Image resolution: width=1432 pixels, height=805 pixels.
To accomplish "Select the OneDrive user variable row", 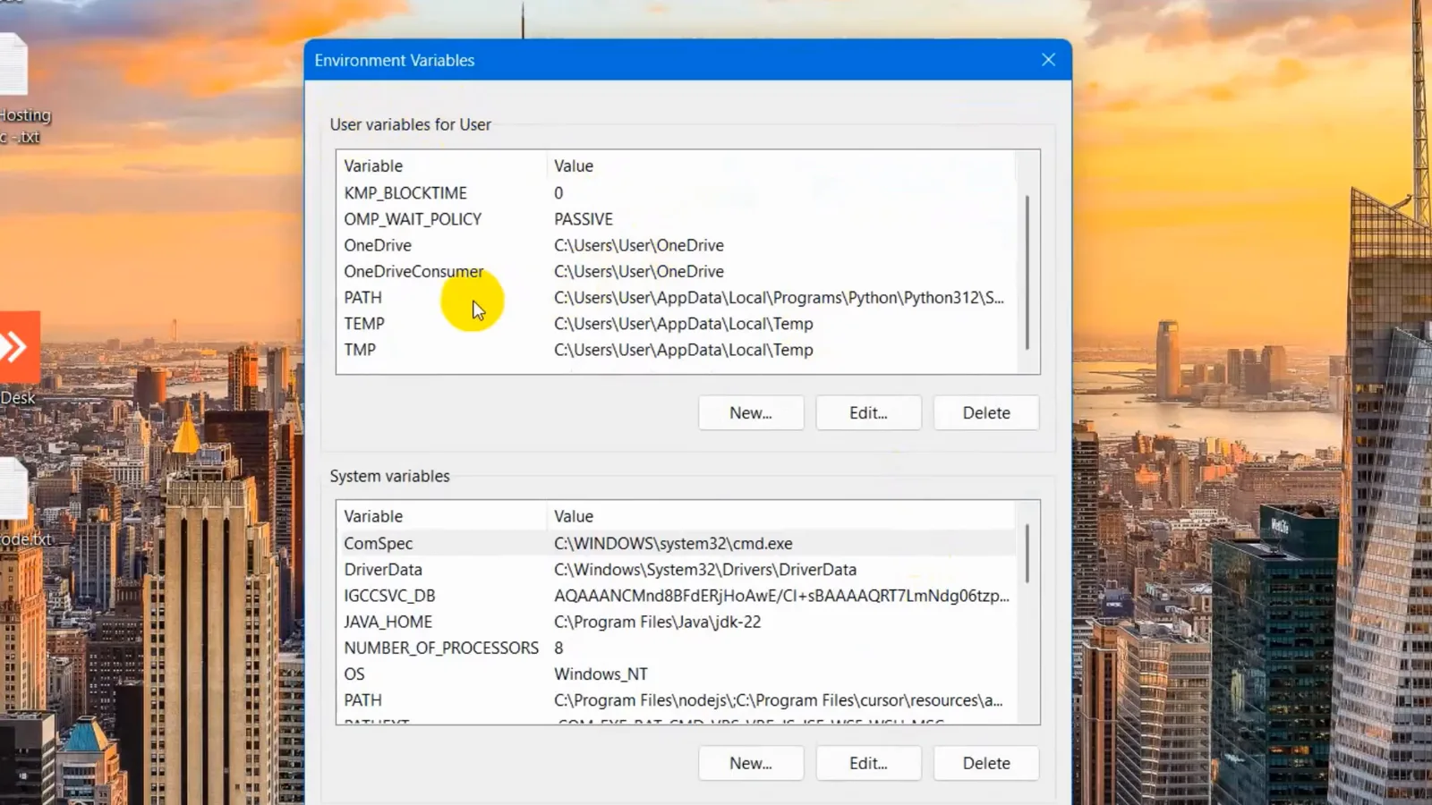I will (677, 245).
